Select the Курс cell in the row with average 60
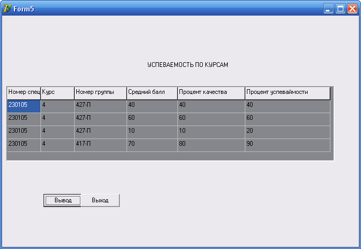Image resolution: width=361 pixels, height=249 pixels. pos(58,119)
